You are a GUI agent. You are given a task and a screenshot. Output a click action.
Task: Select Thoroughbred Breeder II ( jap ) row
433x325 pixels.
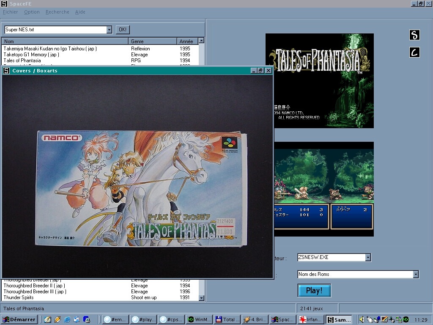(x=100, y=286)
